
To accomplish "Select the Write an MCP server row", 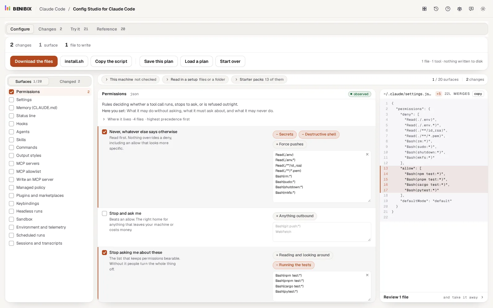I will tap(49, 180).
